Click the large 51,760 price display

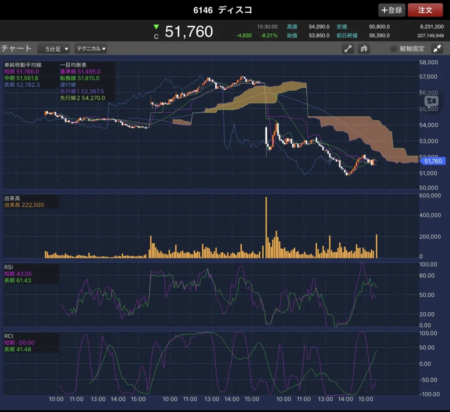pos(189,32)
